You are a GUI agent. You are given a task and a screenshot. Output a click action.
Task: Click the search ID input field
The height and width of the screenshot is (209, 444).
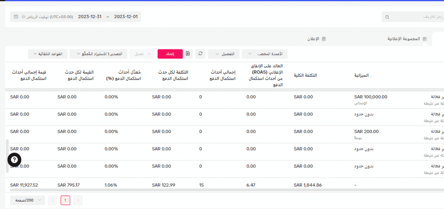click(x=413, y=17)
